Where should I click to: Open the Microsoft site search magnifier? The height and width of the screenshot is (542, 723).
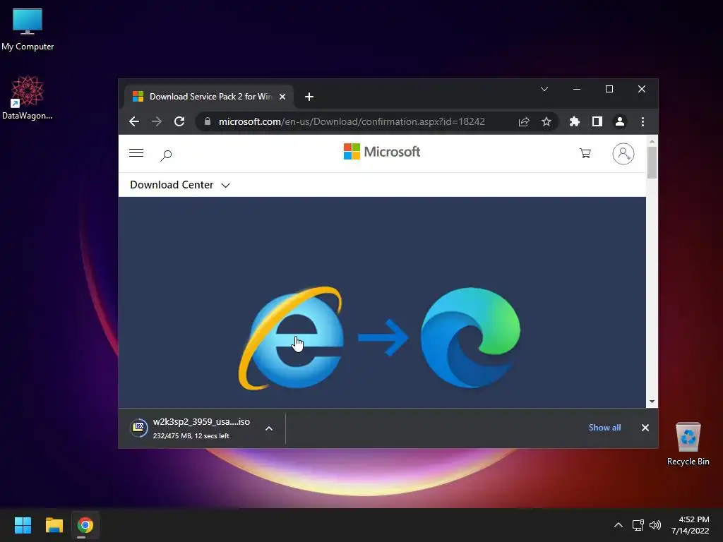click(166, 155)
